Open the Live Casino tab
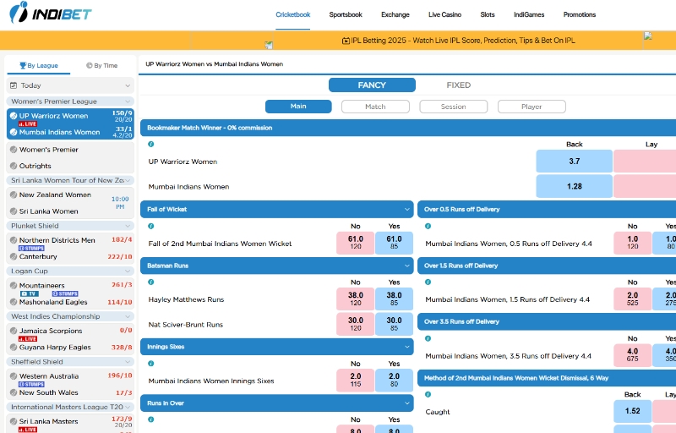This screenshot has height=433, width=676. [445, 14]
